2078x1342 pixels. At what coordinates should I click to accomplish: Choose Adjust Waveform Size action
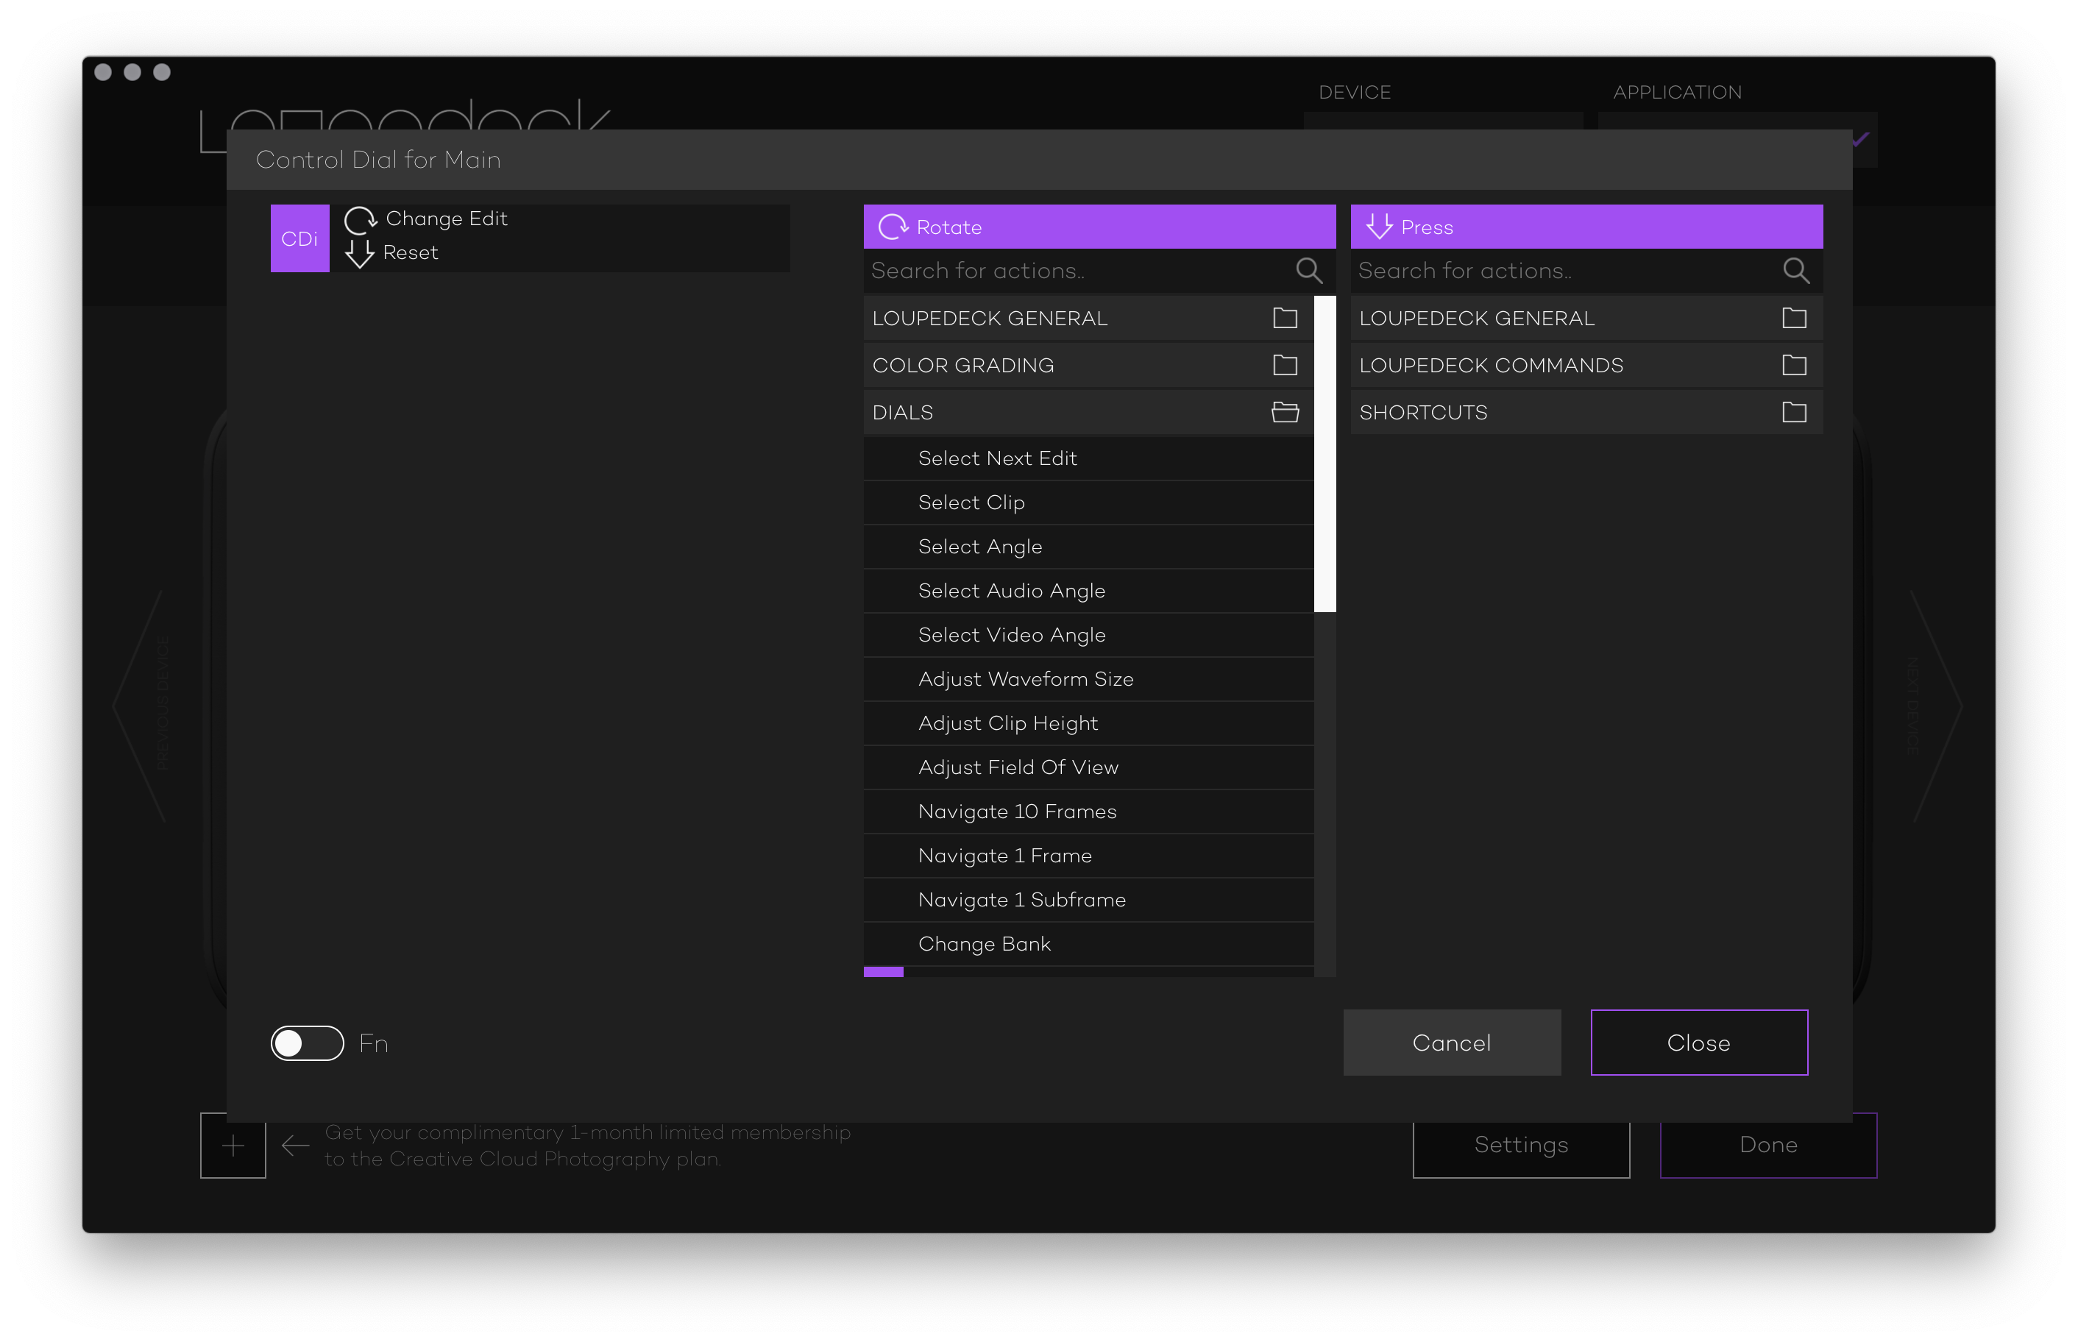click(x=1026, y=679)
